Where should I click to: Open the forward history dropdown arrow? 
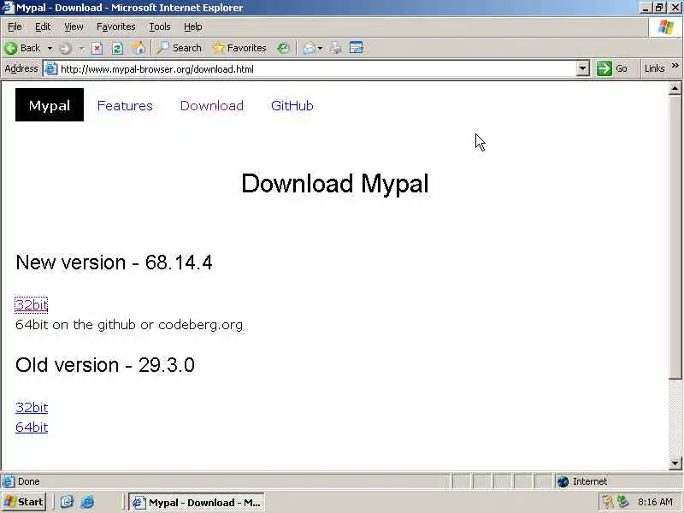click(82, 48)
